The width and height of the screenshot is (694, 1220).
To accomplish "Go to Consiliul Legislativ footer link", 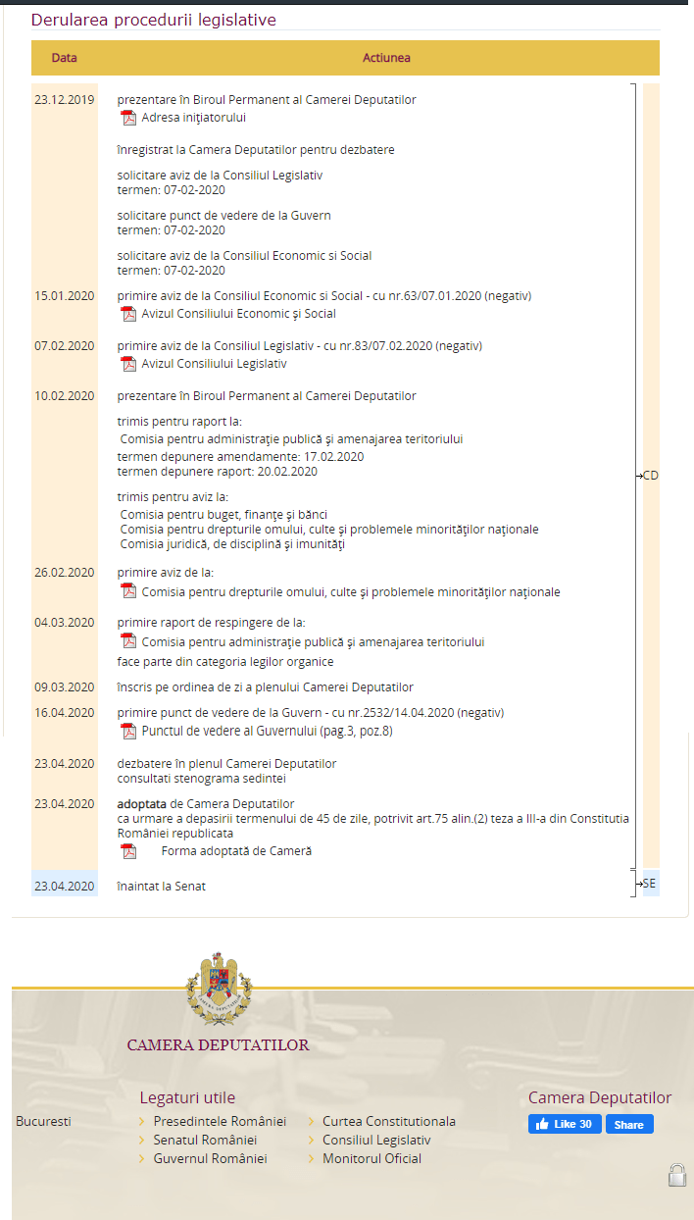I will [x=376, y=1140].
